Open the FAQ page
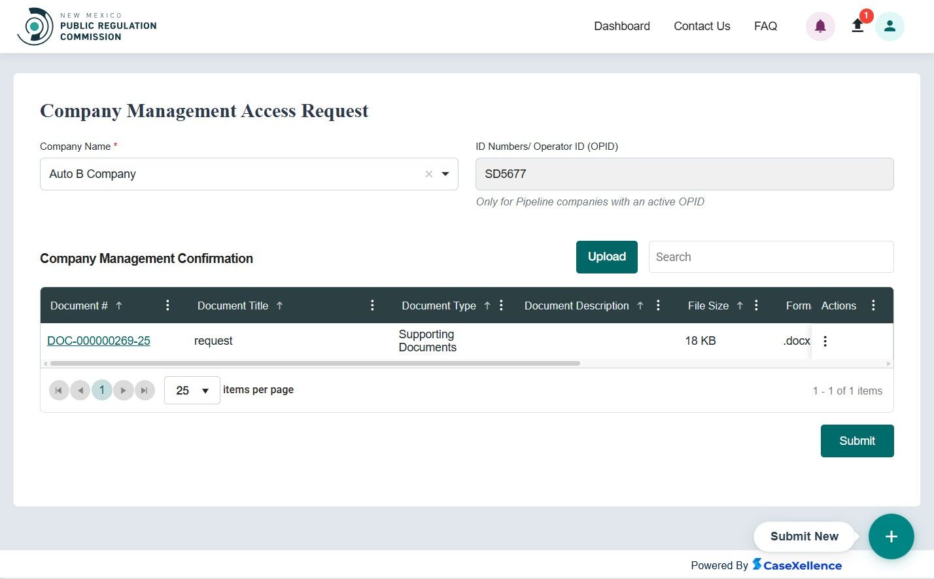934x579 pixels. [x=765, y=26]
